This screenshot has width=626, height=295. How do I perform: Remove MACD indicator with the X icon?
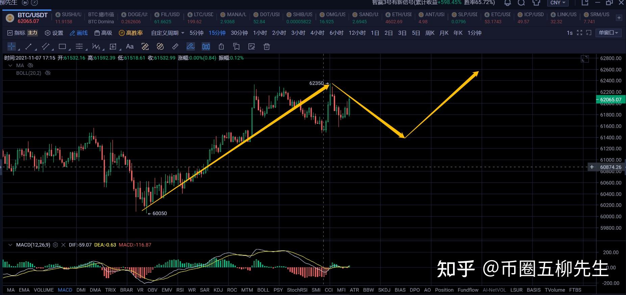pos(63,245)
